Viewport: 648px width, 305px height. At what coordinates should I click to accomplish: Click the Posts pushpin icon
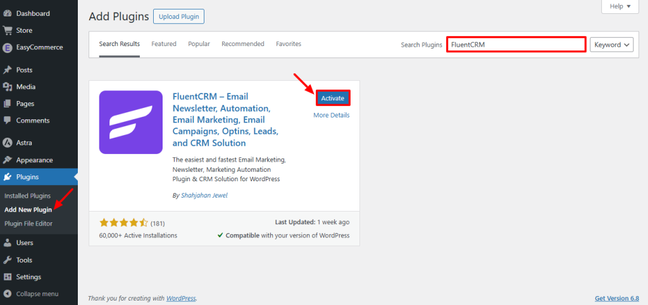tap(7, 70)
